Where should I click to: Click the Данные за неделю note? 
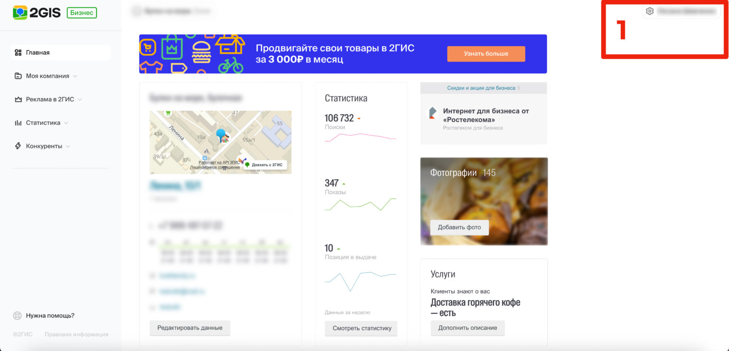pos(347,313)
